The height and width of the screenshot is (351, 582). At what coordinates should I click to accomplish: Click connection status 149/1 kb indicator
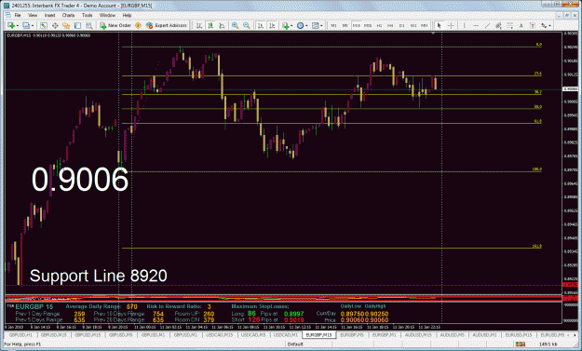pos(548,344)
